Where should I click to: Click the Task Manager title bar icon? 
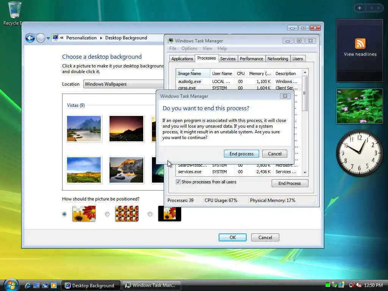(170, 41)
